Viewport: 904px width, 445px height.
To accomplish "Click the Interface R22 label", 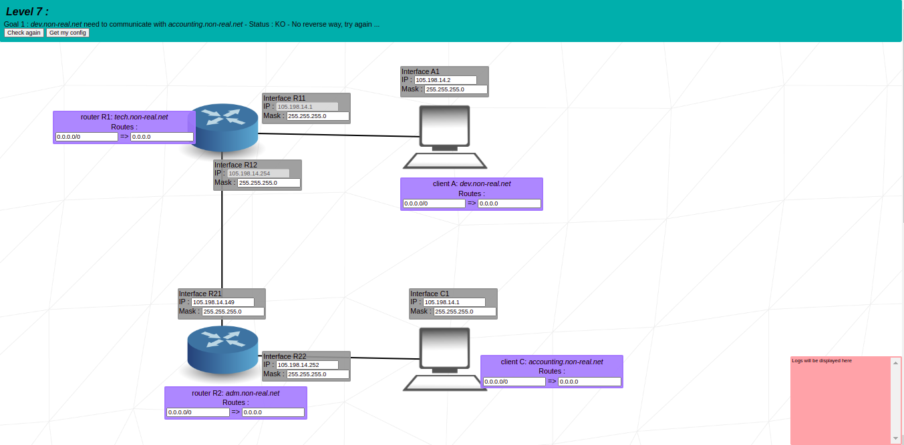I will [x=285, y=356].
